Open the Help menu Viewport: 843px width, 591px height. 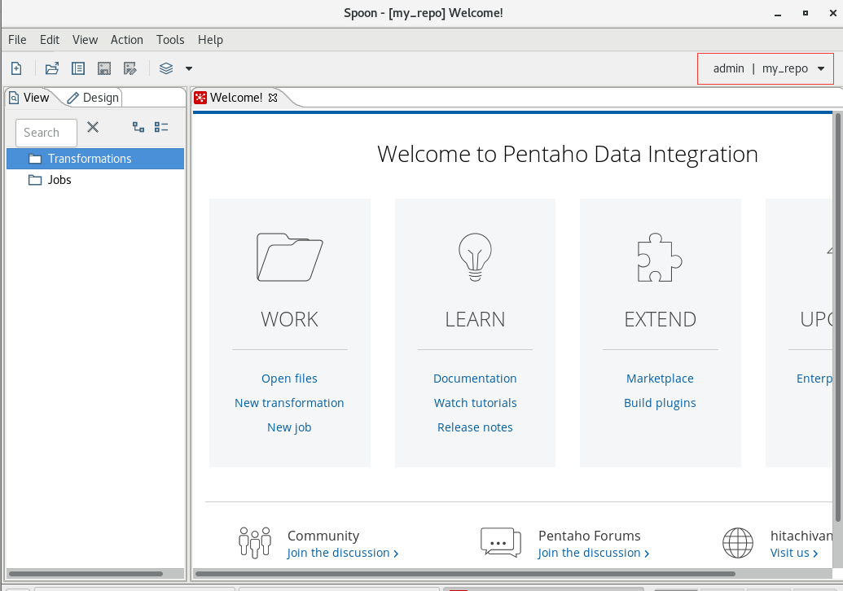(x=210, y=40)
